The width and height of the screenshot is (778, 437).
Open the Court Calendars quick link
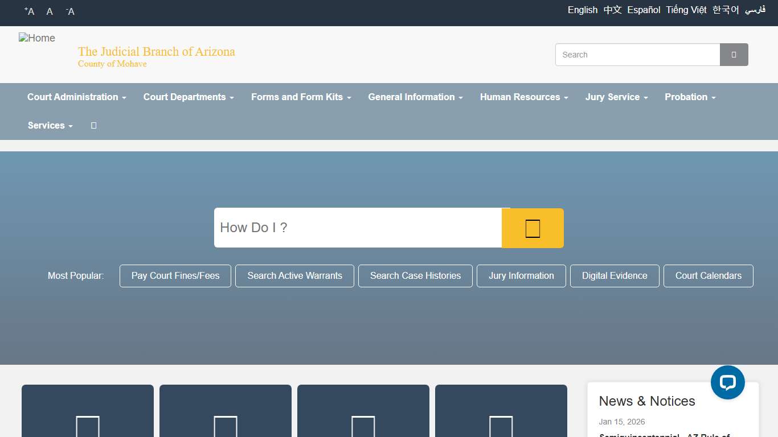(x=708, y=276)
